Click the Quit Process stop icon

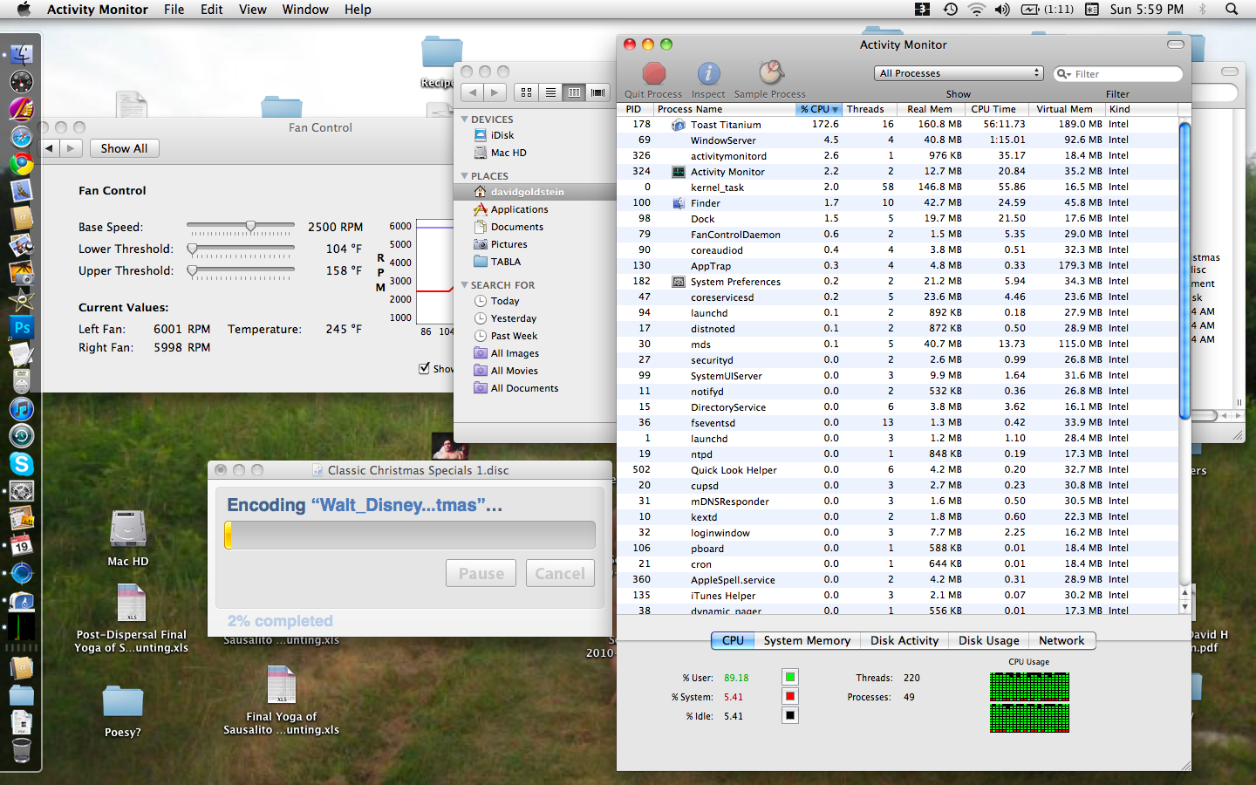tap(653, 73)
